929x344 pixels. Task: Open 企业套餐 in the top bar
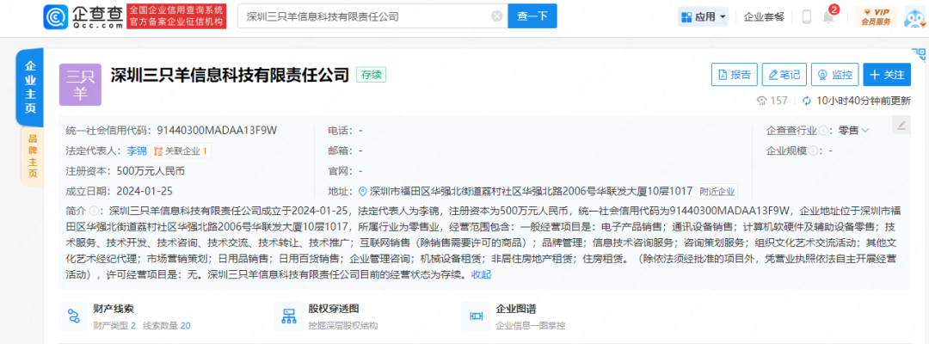764,16
